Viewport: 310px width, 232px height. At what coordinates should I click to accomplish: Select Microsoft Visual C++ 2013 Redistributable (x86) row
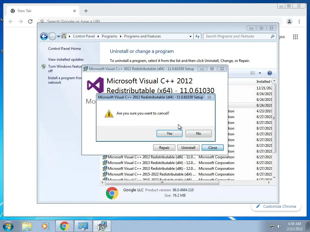coord(187,169)
